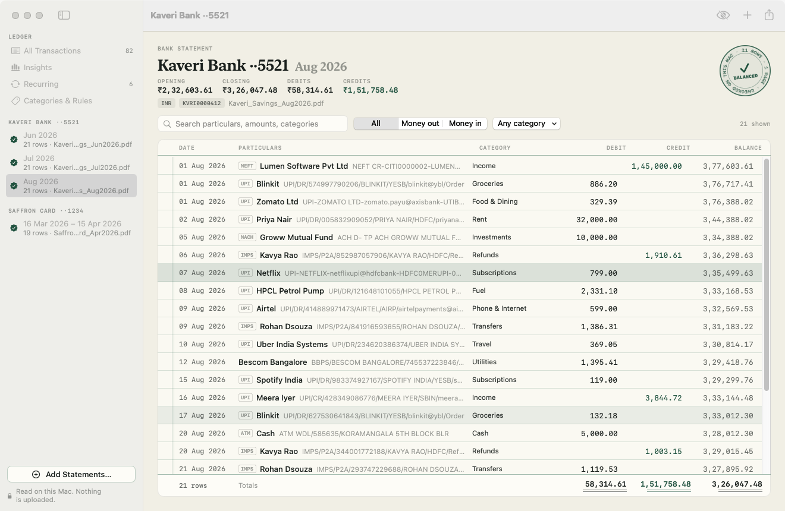Image resolution: width=785 pixels, height=511 pixels.
Task: Click the Add Statements button
Action: [x=71, y=474]
